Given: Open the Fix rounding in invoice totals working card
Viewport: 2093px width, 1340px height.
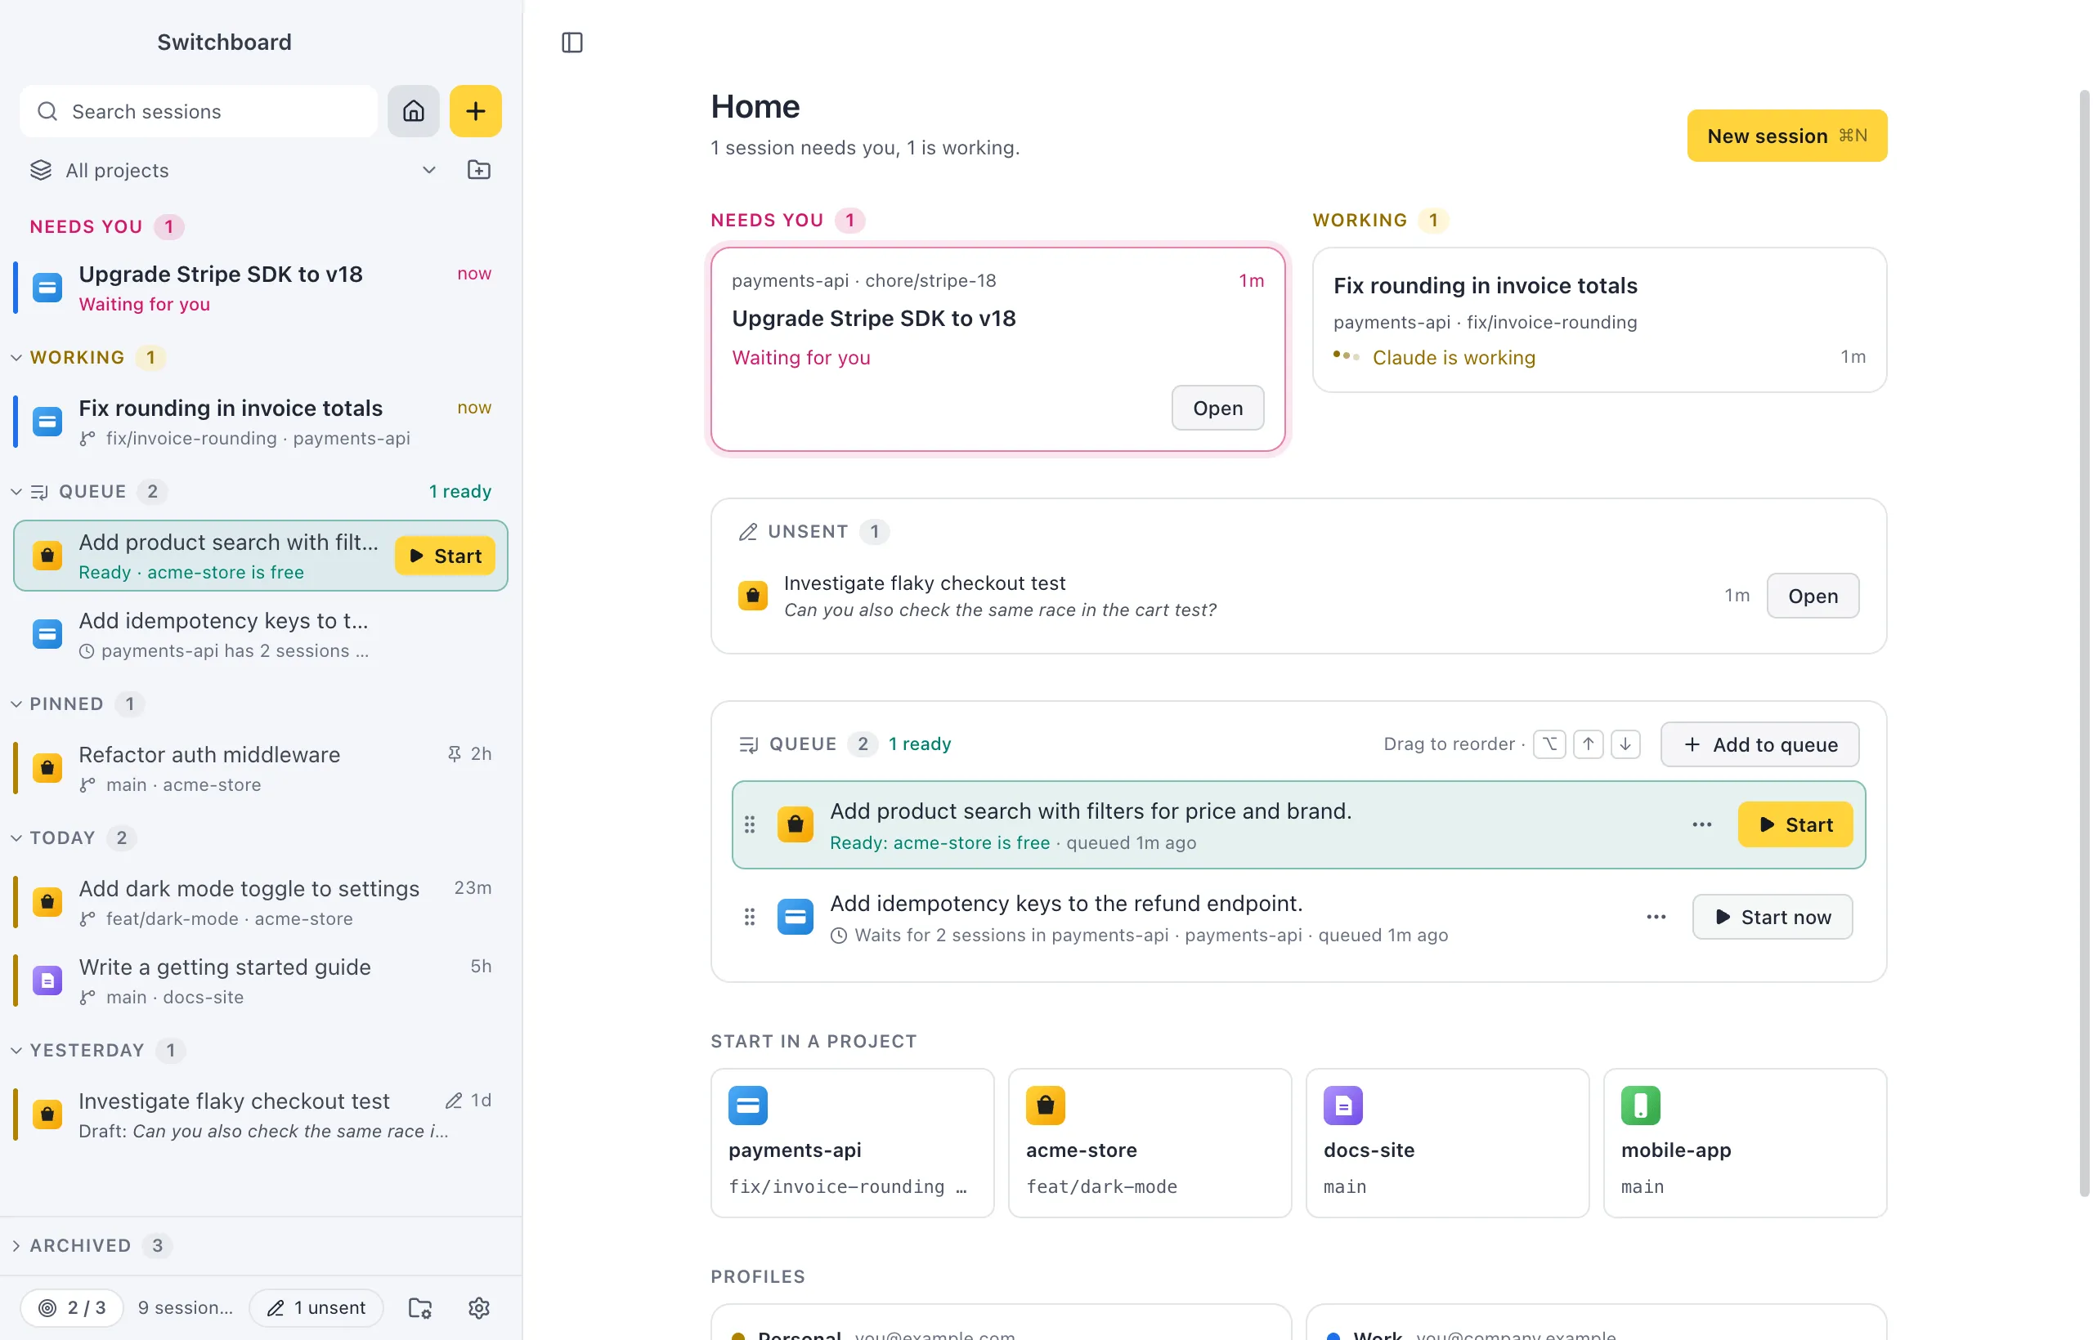Looking at the screenshot, I should [x=1599, y=320].
